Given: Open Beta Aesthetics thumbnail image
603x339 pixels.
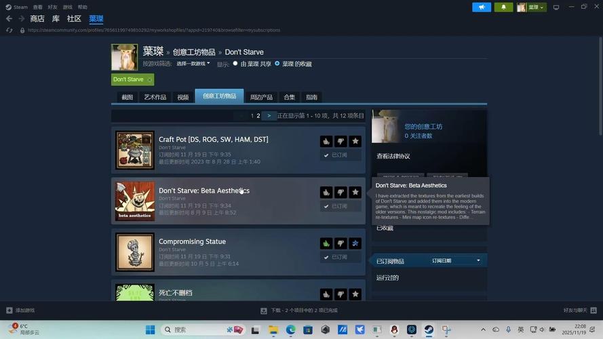Looking at the screenshot, I should (135, 201).
